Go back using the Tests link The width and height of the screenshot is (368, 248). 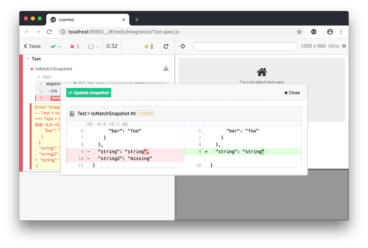[32, 46]
